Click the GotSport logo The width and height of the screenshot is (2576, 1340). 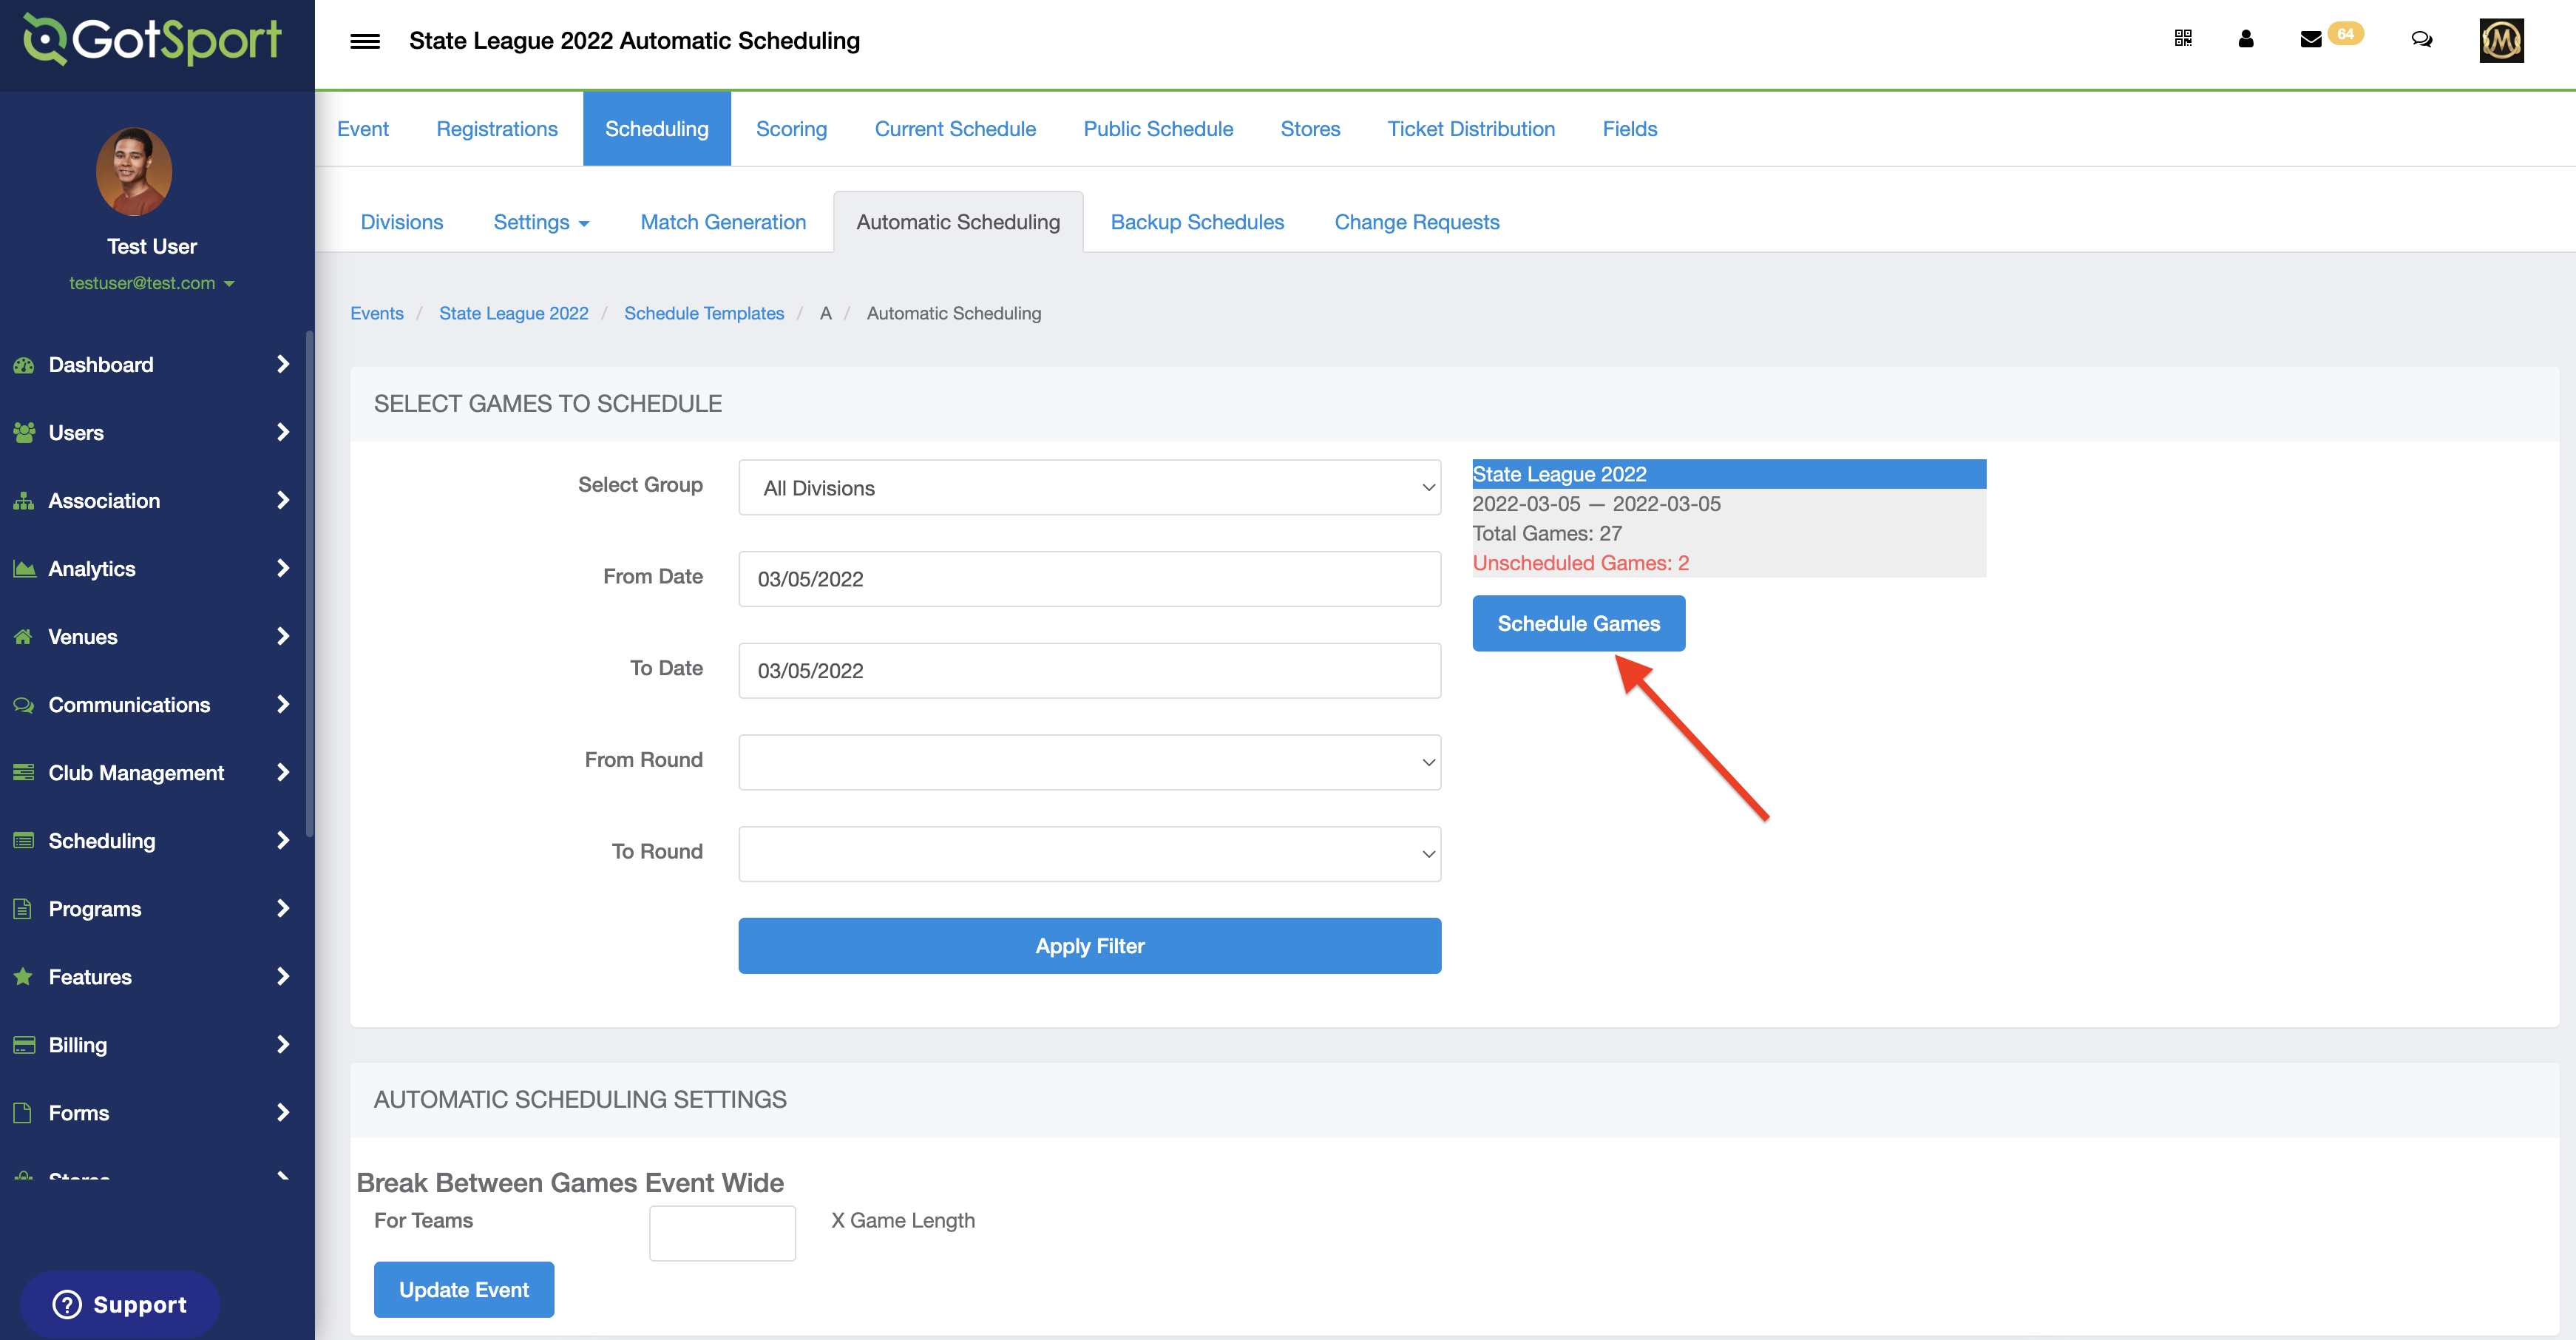(x=152, y=40)
